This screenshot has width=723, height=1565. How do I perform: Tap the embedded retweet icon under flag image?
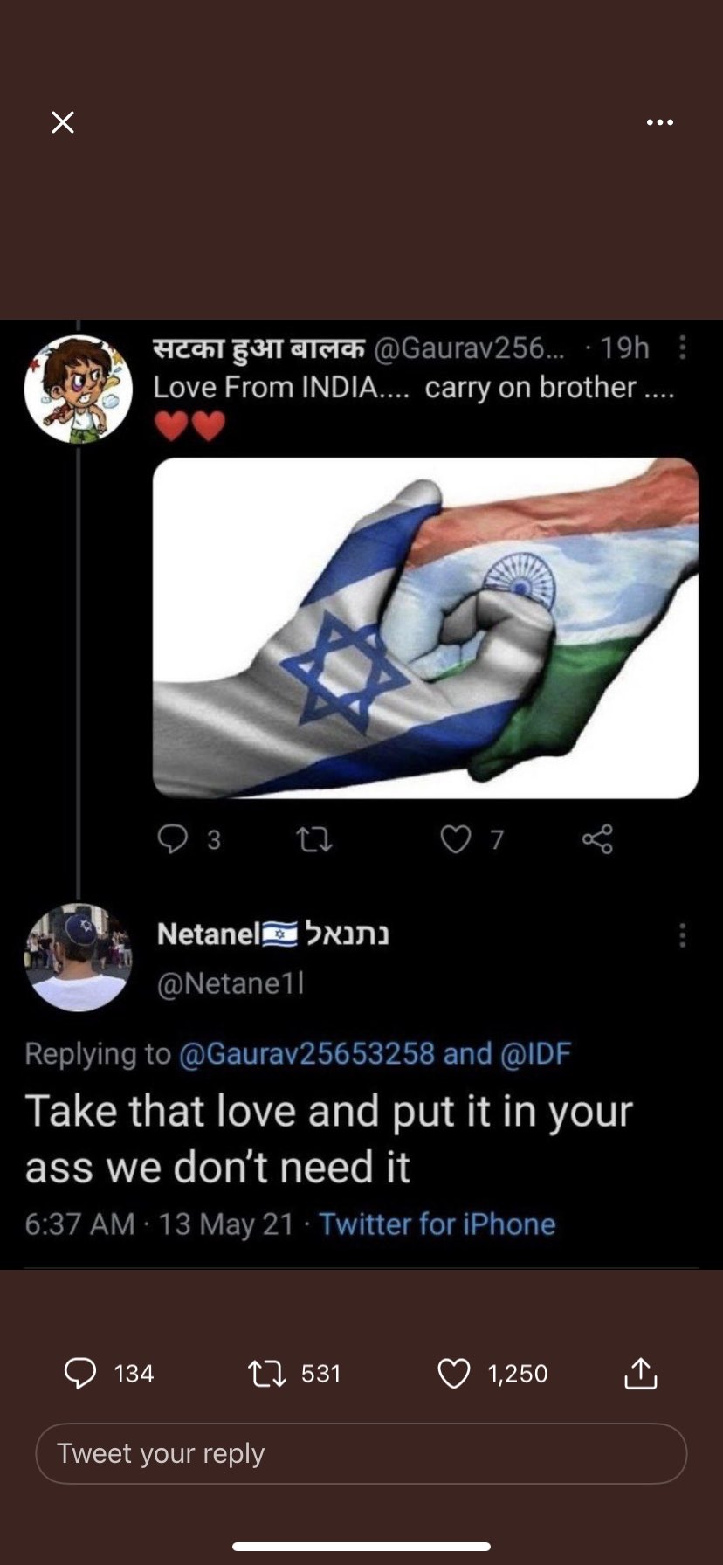(314, 840)
